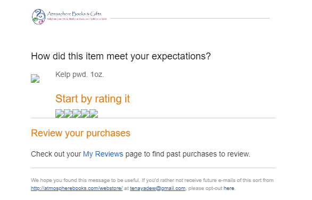
Task: Opt out via the here link
Action: click(x=229, y=188)
